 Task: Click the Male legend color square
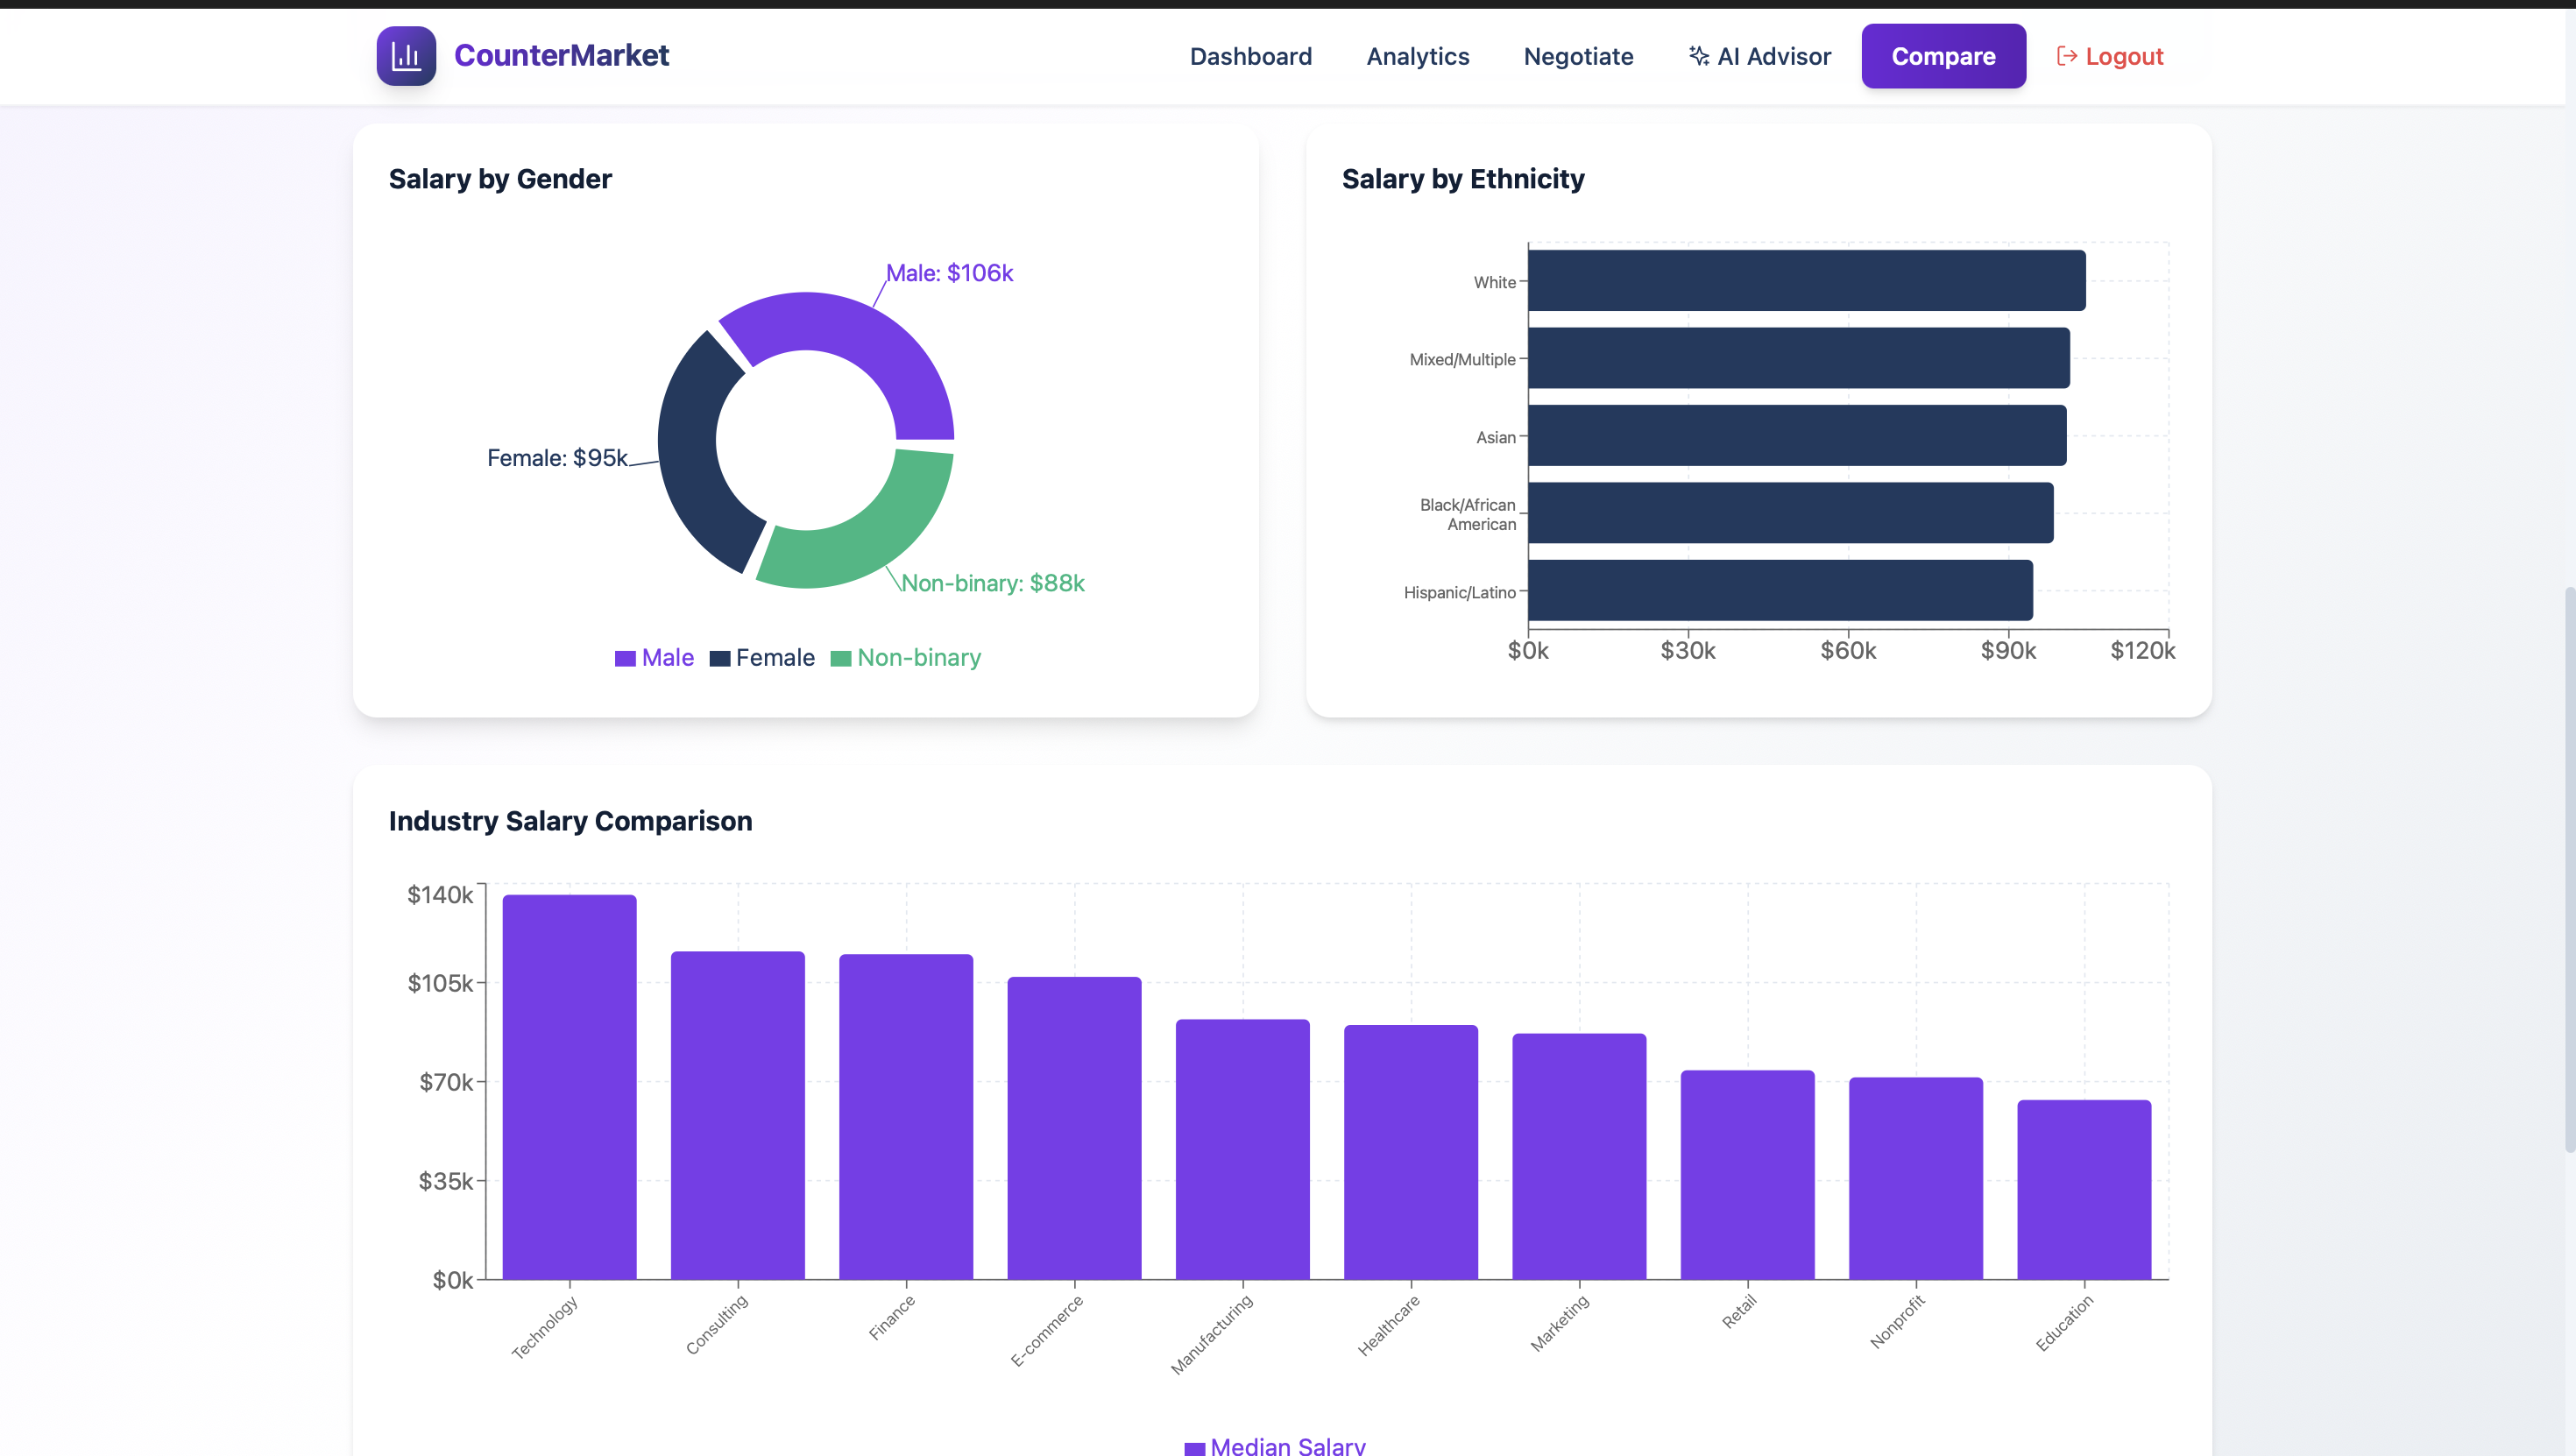click(625, 658)
